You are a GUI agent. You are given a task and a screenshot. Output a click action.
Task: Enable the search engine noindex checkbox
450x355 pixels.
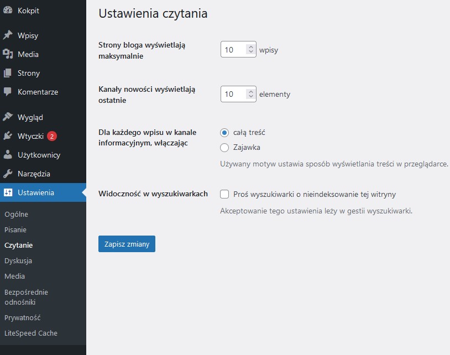point(224,194)
